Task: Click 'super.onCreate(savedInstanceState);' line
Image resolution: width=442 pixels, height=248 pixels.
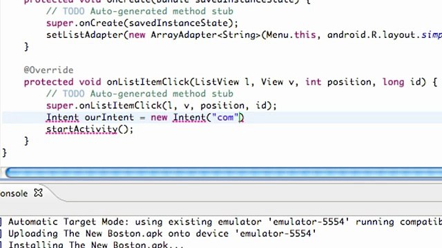Action: tap(142, 23)
